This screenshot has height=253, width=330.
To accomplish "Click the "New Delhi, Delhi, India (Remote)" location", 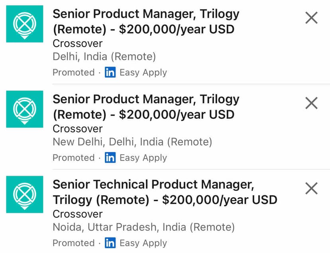I will pos(132,142).
